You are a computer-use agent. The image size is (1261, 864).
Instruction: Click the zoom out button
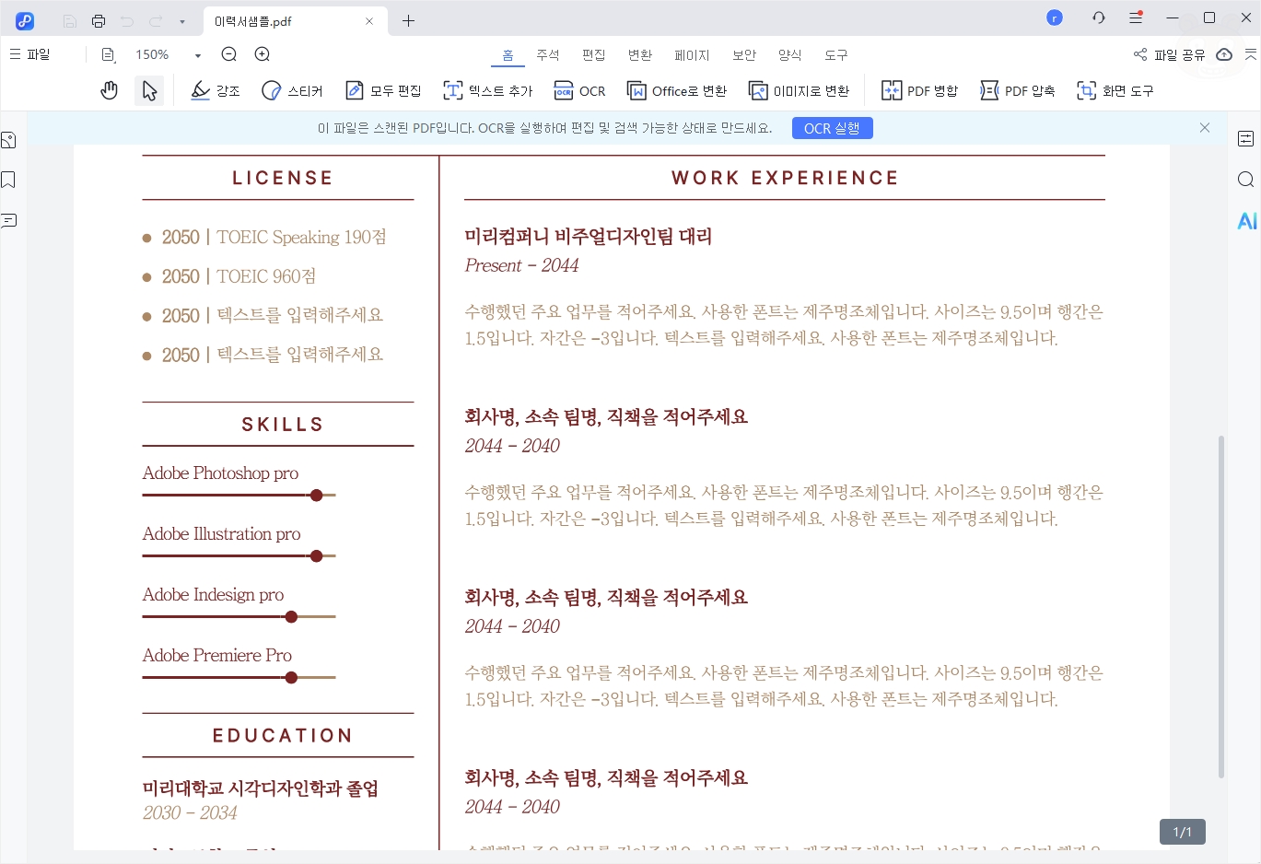pos(229,54)
